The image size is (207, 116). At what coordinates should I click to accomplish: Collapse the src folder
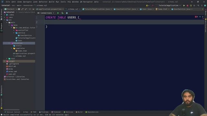5,20
